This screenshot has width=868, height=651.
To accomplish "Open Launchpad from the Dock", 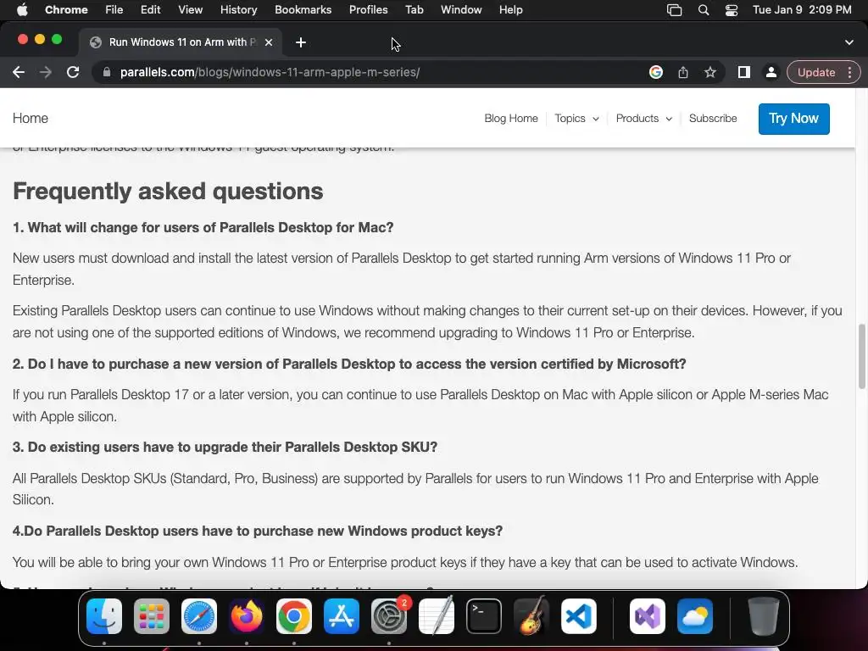I will pyautogui.click(x=152, y=616).
